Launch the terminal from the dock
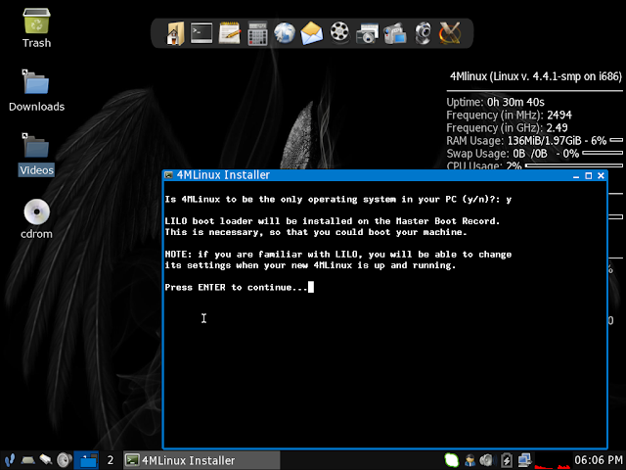The height and width of the screenshot is (470, 626). [201, 34]
